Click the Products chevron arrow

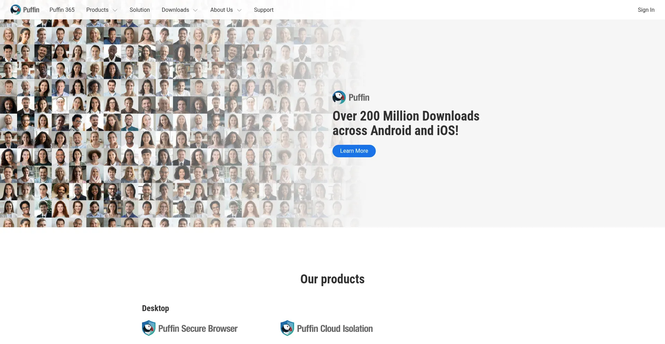[115, 10]
